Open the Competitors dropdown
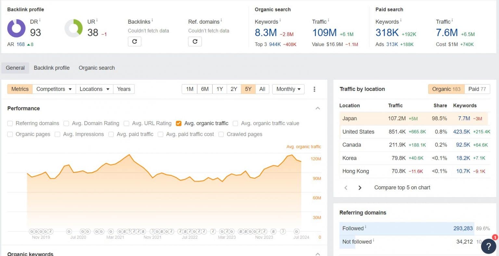The height and width of the screenshot is (256, 499). [x=54, y=89]
